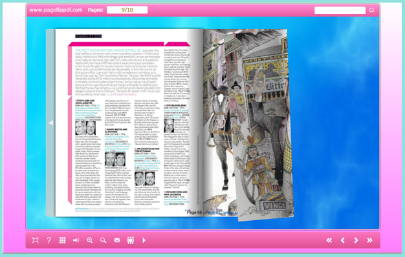
Task: Open the www.pageflippdf.com link
Action: click(56, 10)
